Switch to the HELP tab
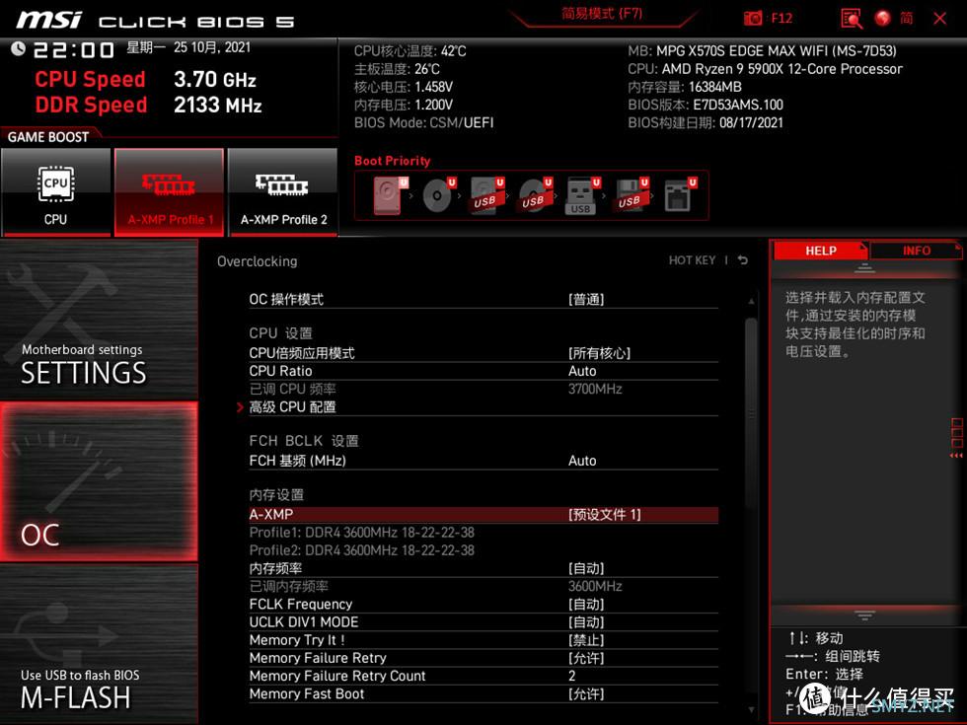The width and height of the screenshot is (967, 725). (820, 251)
